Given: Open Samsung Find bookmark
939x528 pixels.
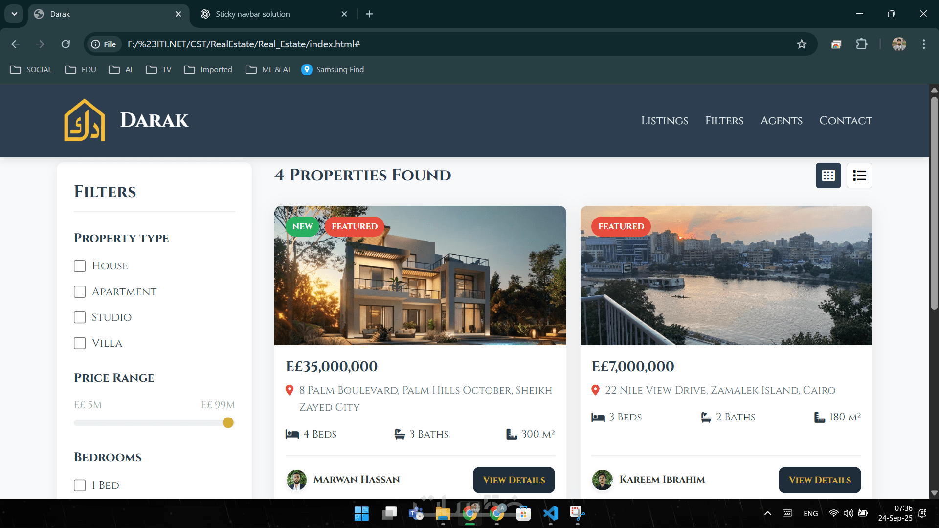Looking at the screenshot, I should pyautogui.click(x=333, y=69).
